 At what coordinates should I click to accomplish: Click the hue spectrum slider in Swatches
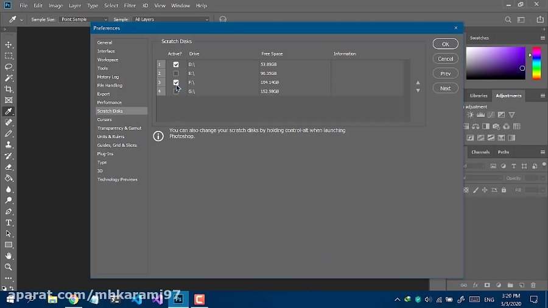click(x=536, y=64)
